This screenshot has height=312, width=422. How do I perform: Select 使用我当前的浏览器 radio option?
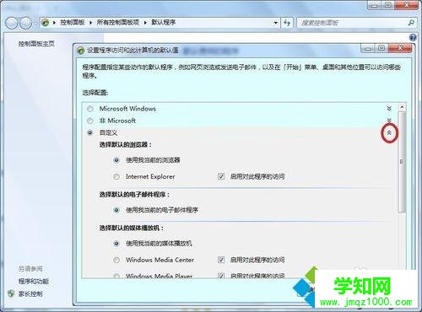[116, 160]
